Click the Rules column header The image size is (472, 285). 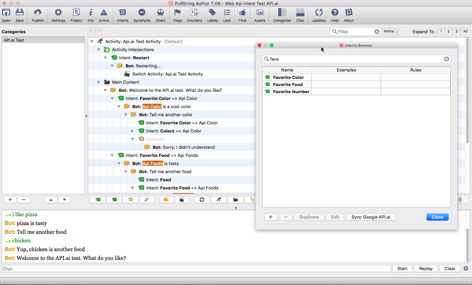(415, 70)
